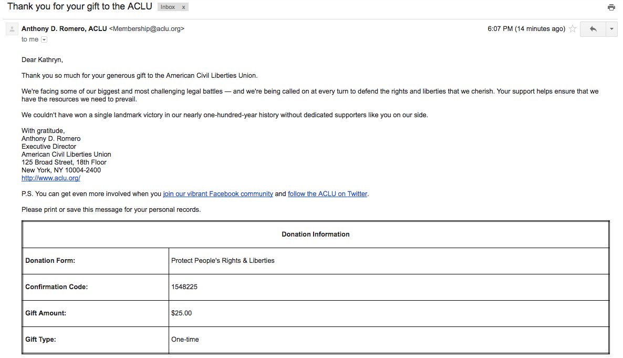
Task: Click '125 Broad Street, 18th Floor' address line
Action: [64, 162]
